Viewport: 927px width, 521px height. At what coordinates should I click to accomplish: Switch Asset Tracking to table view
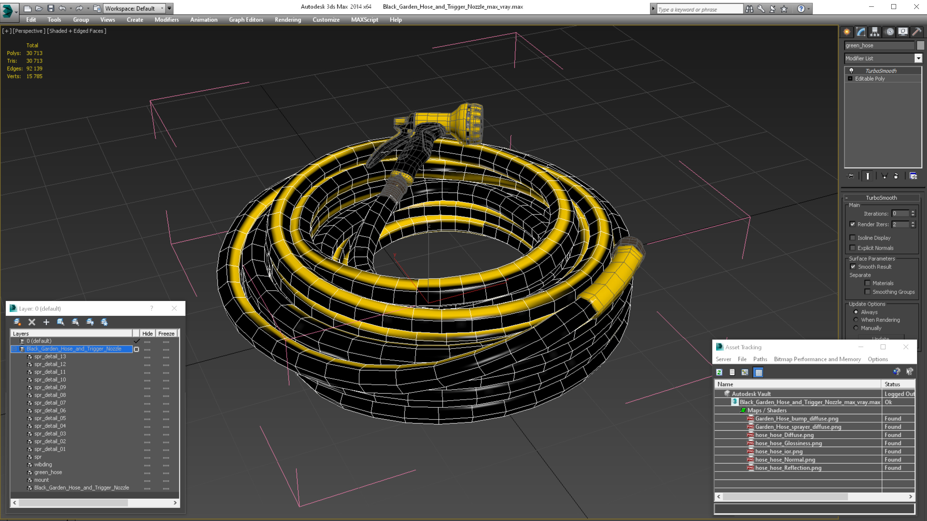pyautogui.click(x=759, y=372)
